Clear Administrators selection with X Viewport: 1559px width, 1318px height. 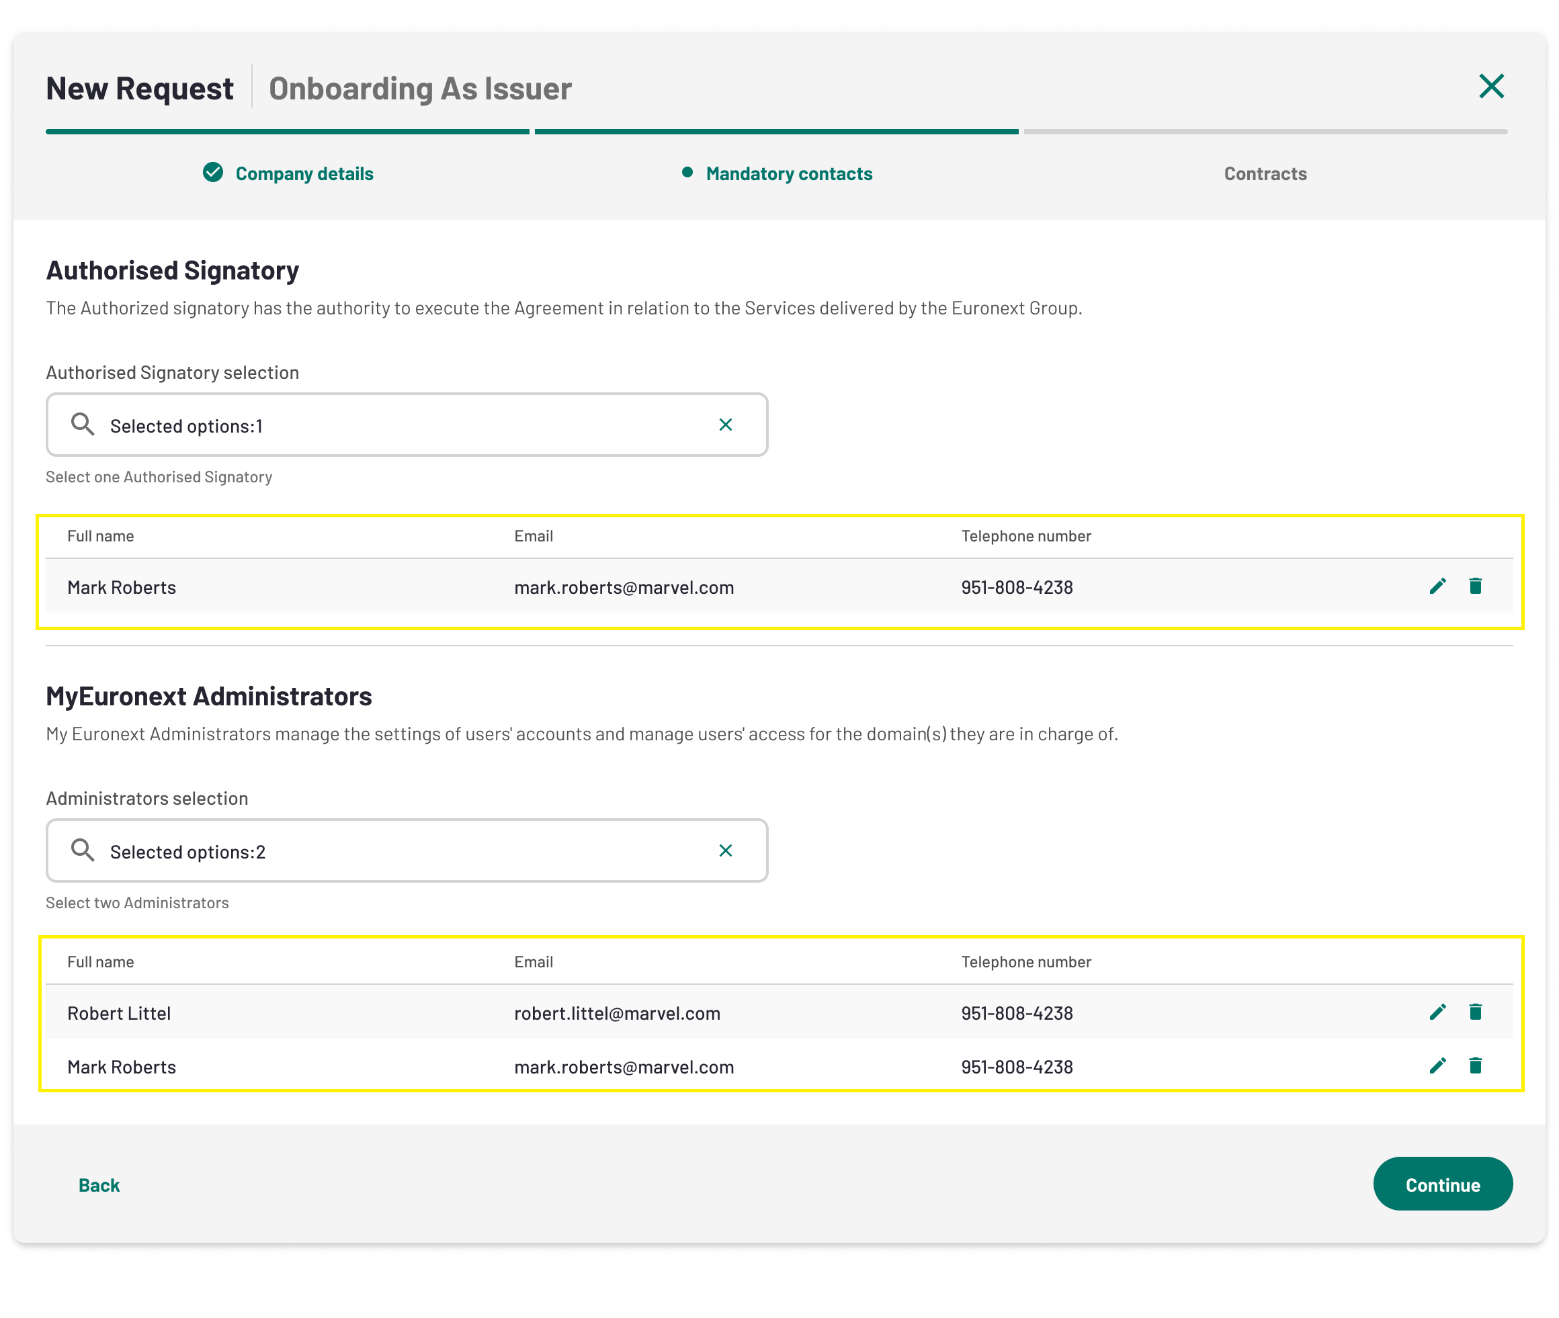point(725,851)
